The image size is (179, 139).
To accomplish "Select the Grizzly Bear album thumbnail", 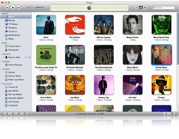I will click(161, 55).
